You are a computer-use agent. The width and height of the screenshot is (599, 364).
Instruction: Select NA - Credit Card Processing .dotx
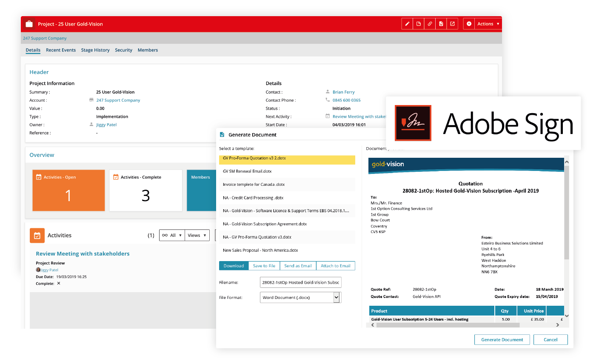point(287,198)
